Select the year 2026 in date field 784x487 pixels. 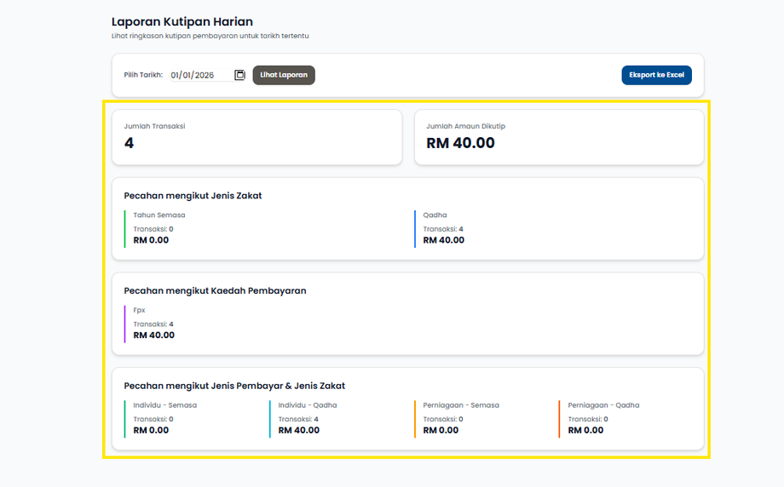(x=204, y=75)
